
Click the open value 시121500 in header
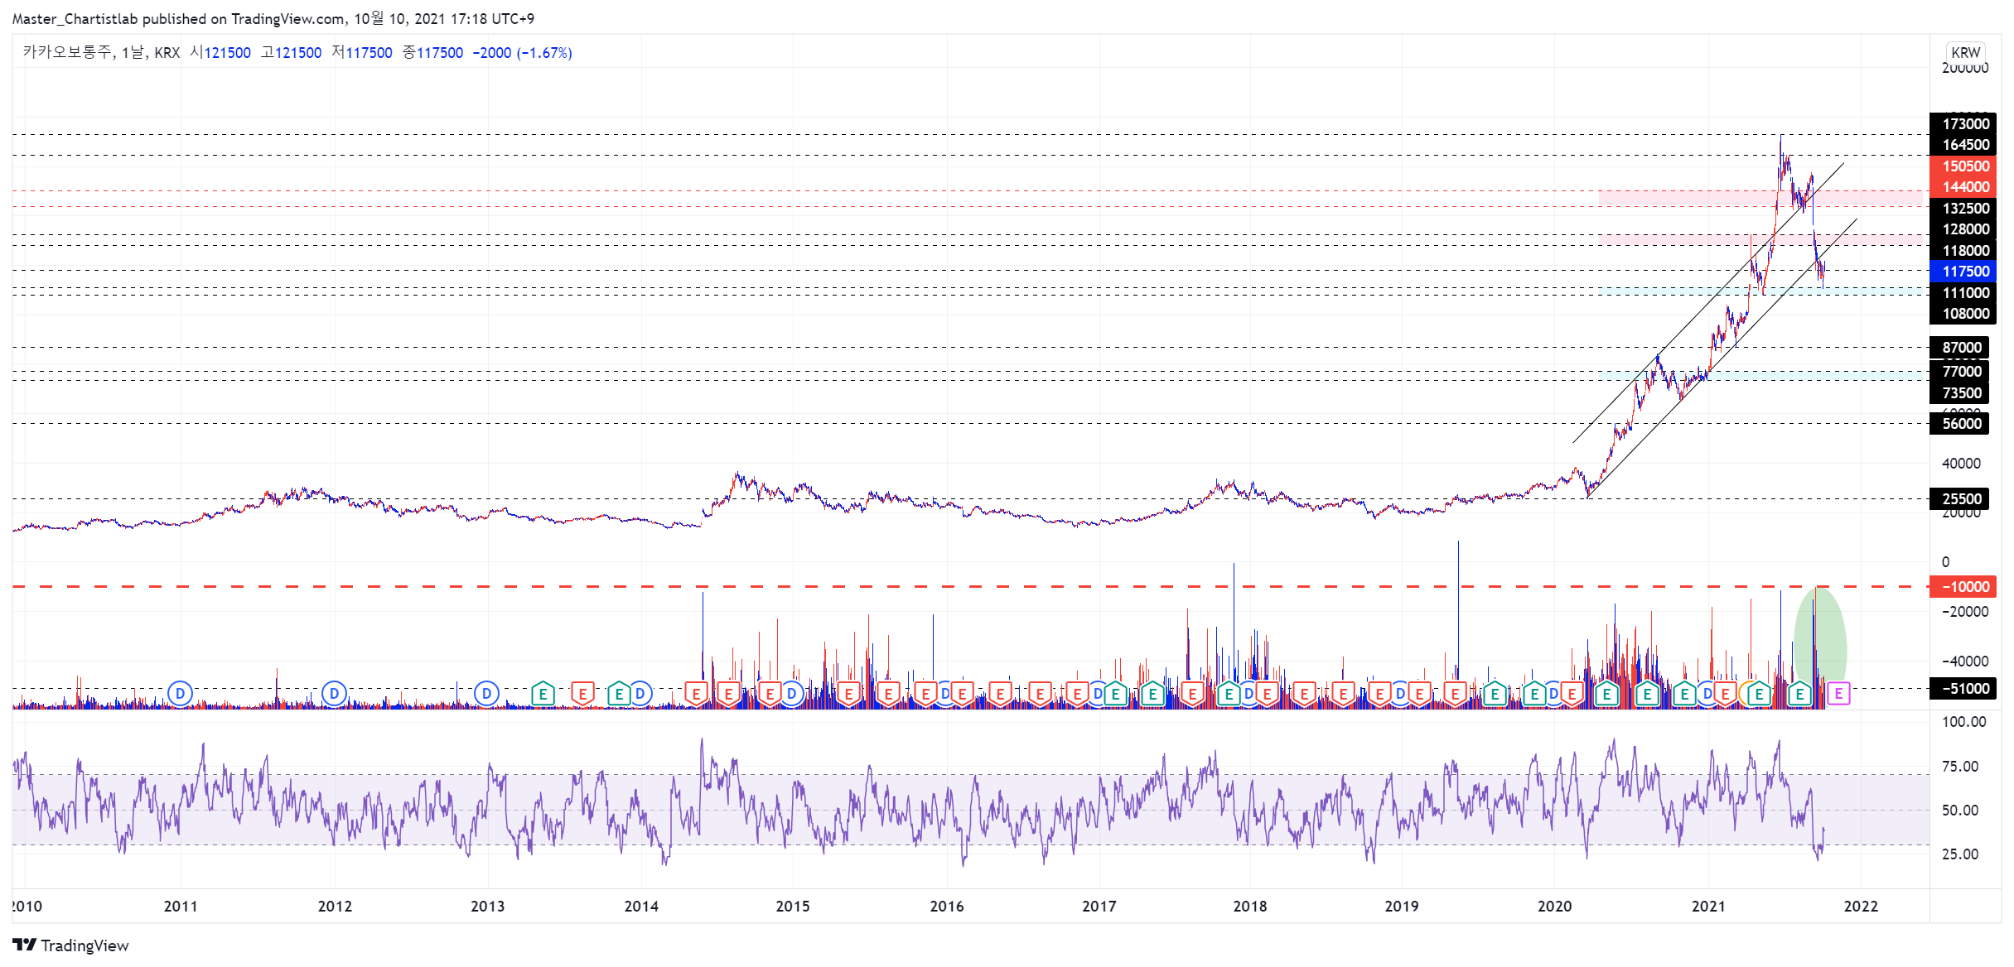(220, 53)
